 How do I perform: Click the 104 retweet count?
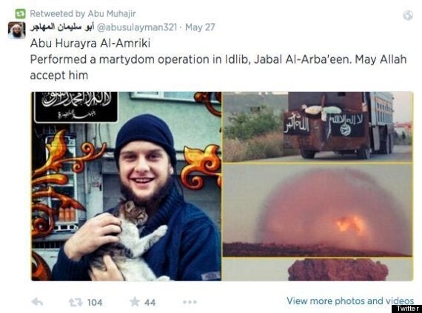pos(95,303)
